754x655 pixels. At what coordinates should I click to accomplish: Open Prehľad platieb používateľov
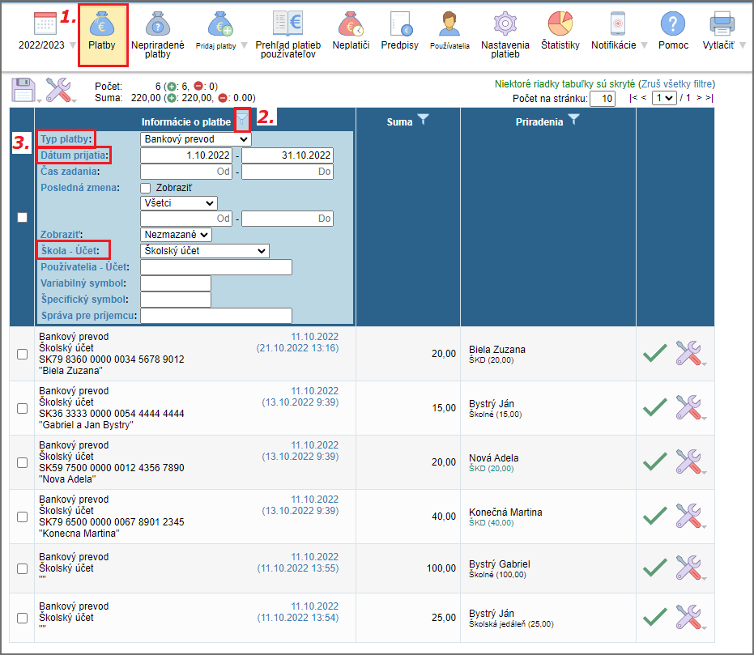point(288,35)
